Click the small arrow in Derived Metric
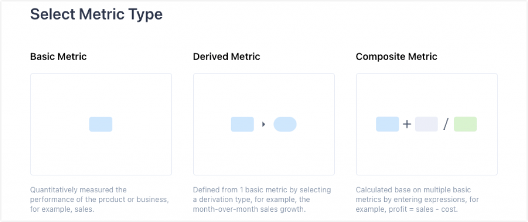 point(263,124)
